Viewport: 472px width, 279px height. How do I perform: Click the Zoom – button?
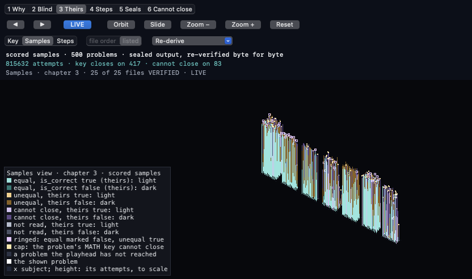point(198,25)
